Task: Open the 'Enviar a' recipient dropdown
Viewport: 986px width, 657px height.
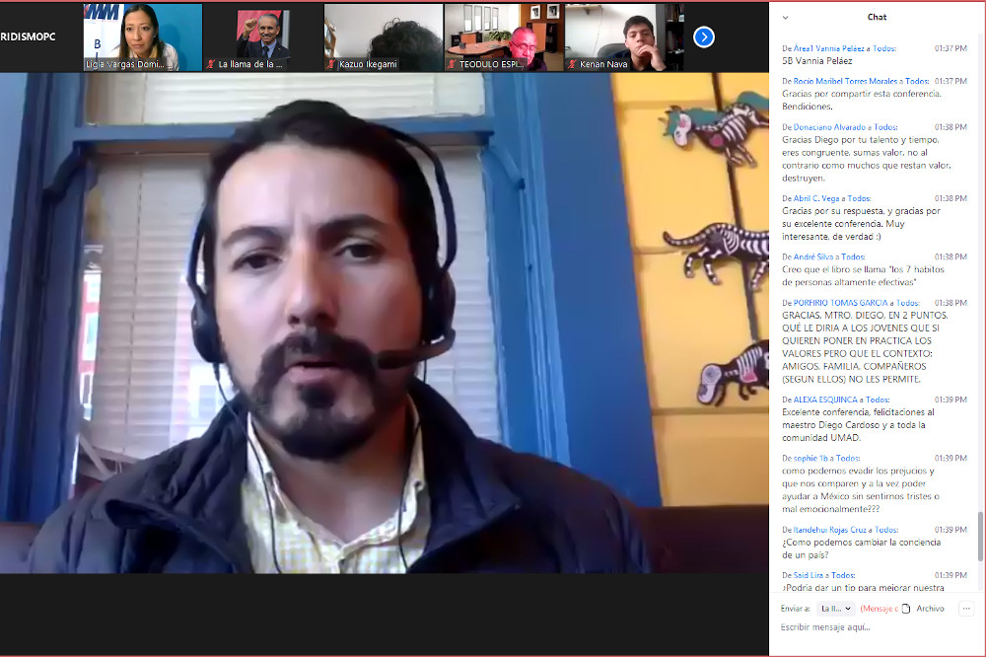Action: coord(836,609)
